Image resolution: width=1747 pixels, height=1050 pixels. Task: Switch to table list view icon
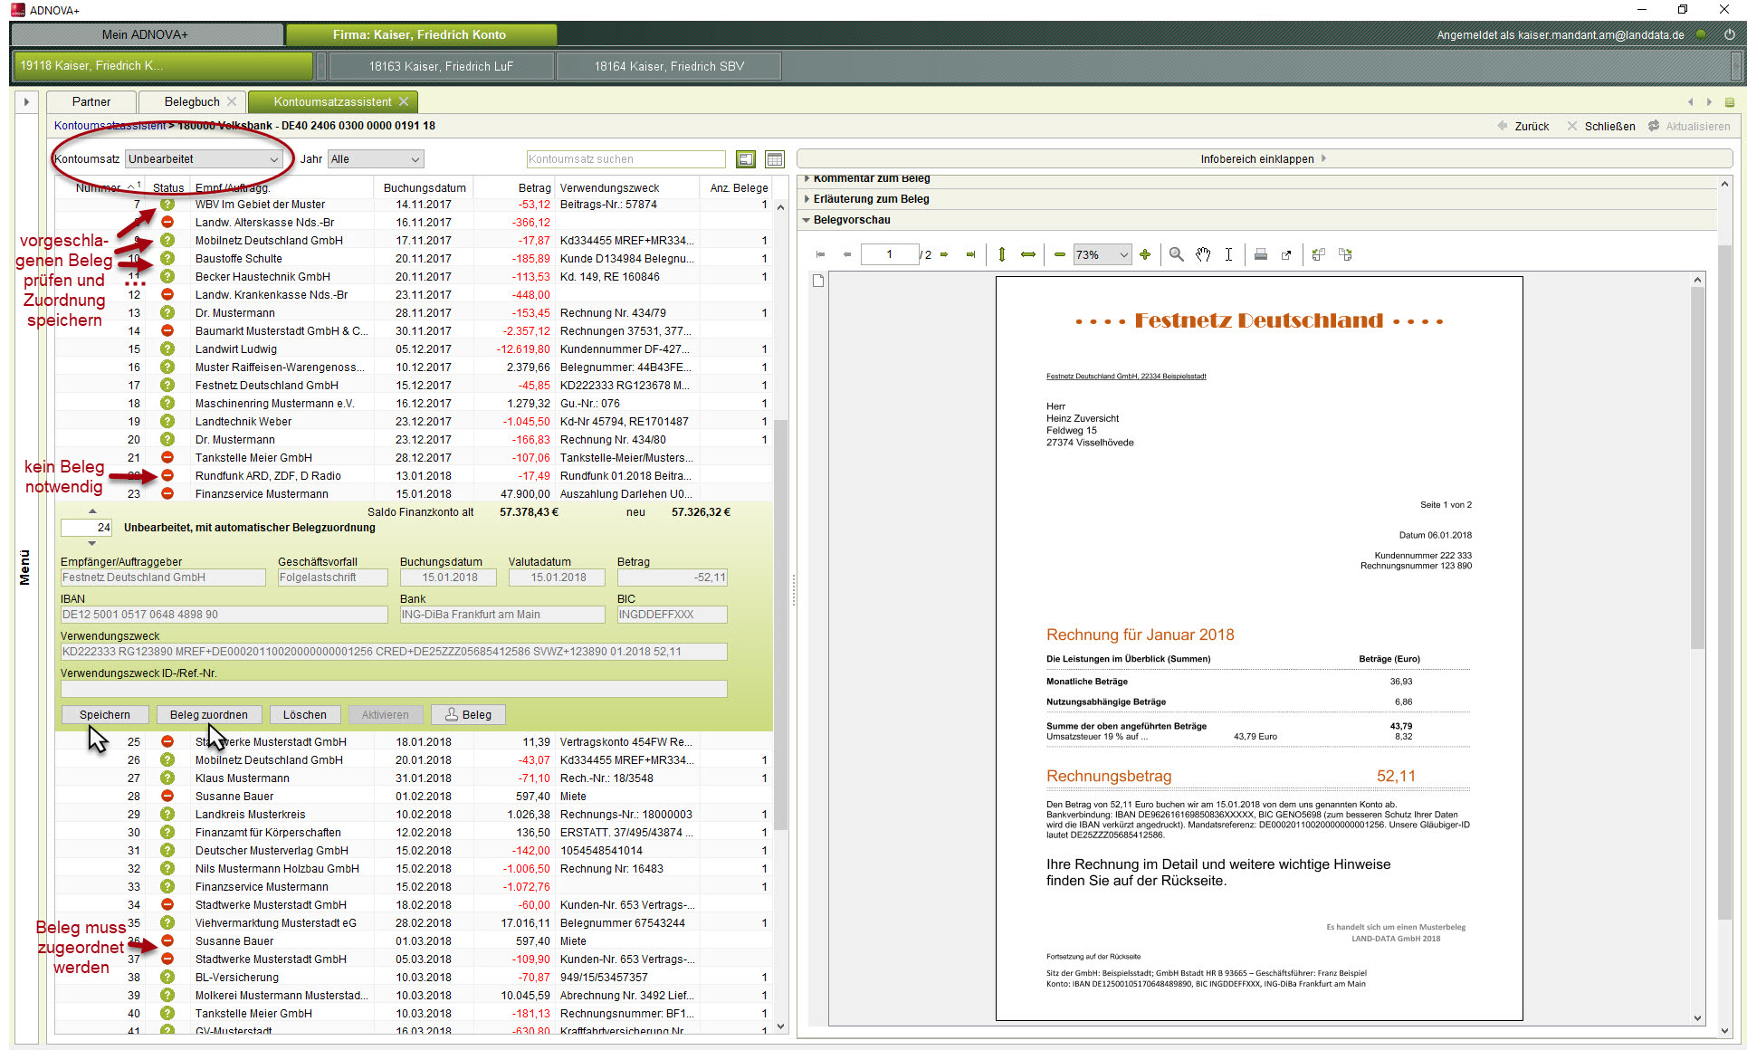(775, 159)
